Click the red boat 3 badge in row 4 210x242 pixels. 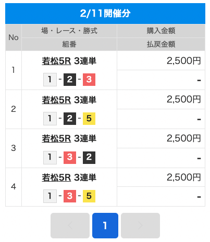pyautogui.click(x=70, y=196)
